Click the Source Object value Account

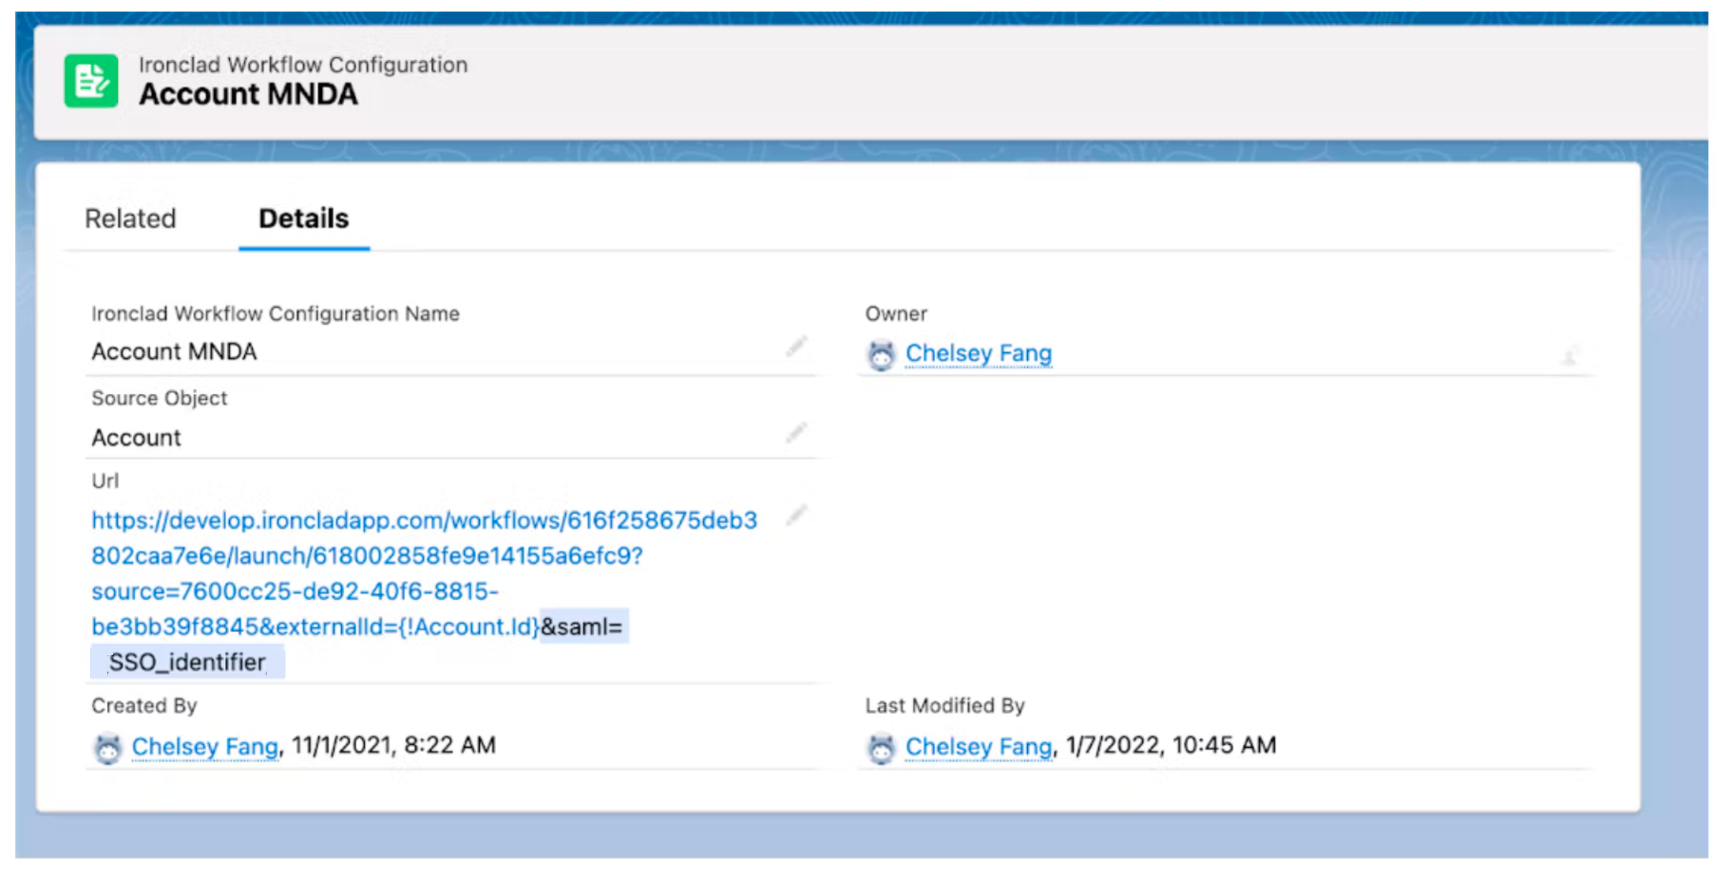pyautogui.click(x=136, y=437)
